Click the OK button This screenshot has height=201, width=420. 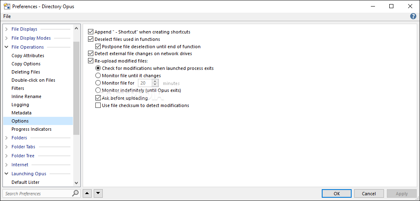(337, 194)
